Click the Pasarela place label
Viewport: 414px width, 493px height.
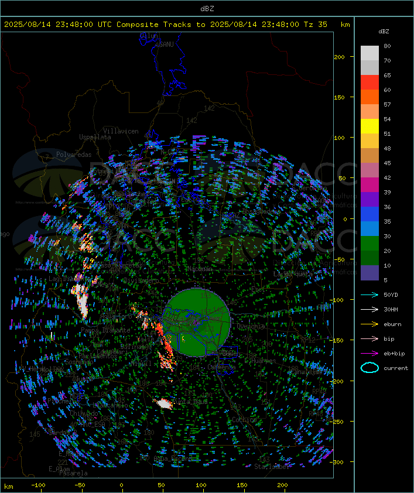pos(73,473)
